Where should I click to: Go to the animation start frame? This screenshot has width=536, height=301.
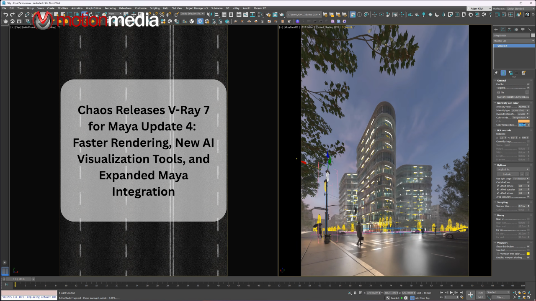442,293
